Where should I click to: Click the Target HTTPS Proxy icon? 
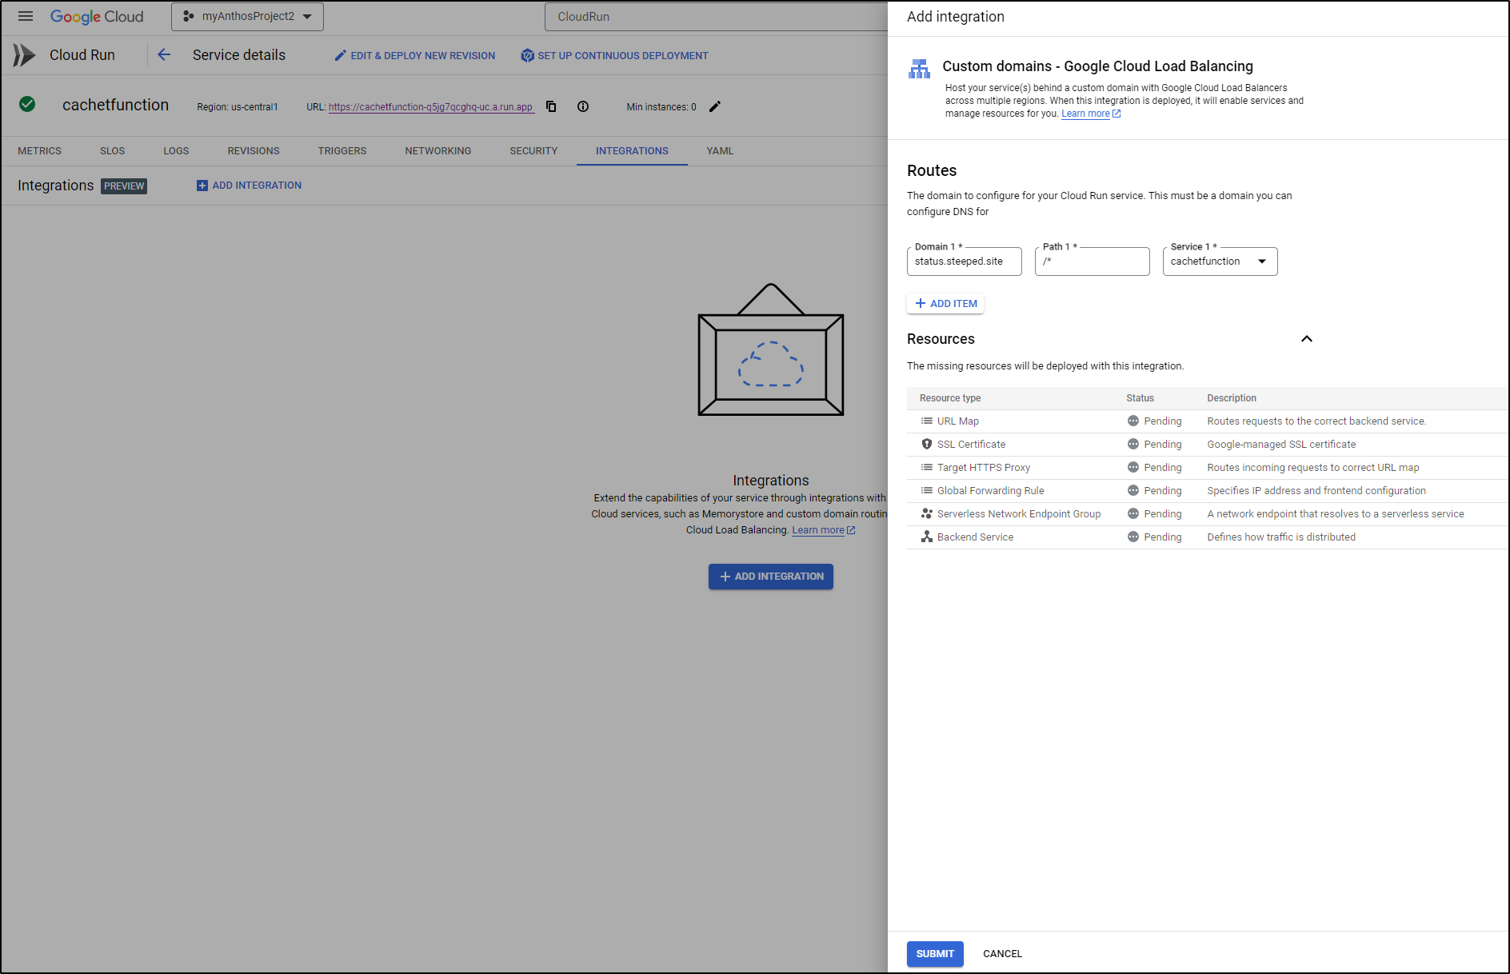point(927,468)
